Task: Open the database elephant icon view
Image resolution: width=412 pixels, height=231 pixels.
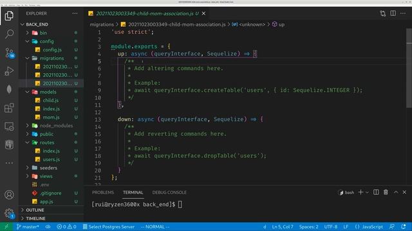Action: (9, 144)
